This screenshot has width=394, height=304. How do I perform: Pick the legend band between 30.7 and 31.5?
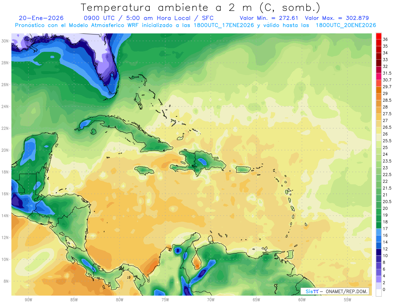point(379,76)
